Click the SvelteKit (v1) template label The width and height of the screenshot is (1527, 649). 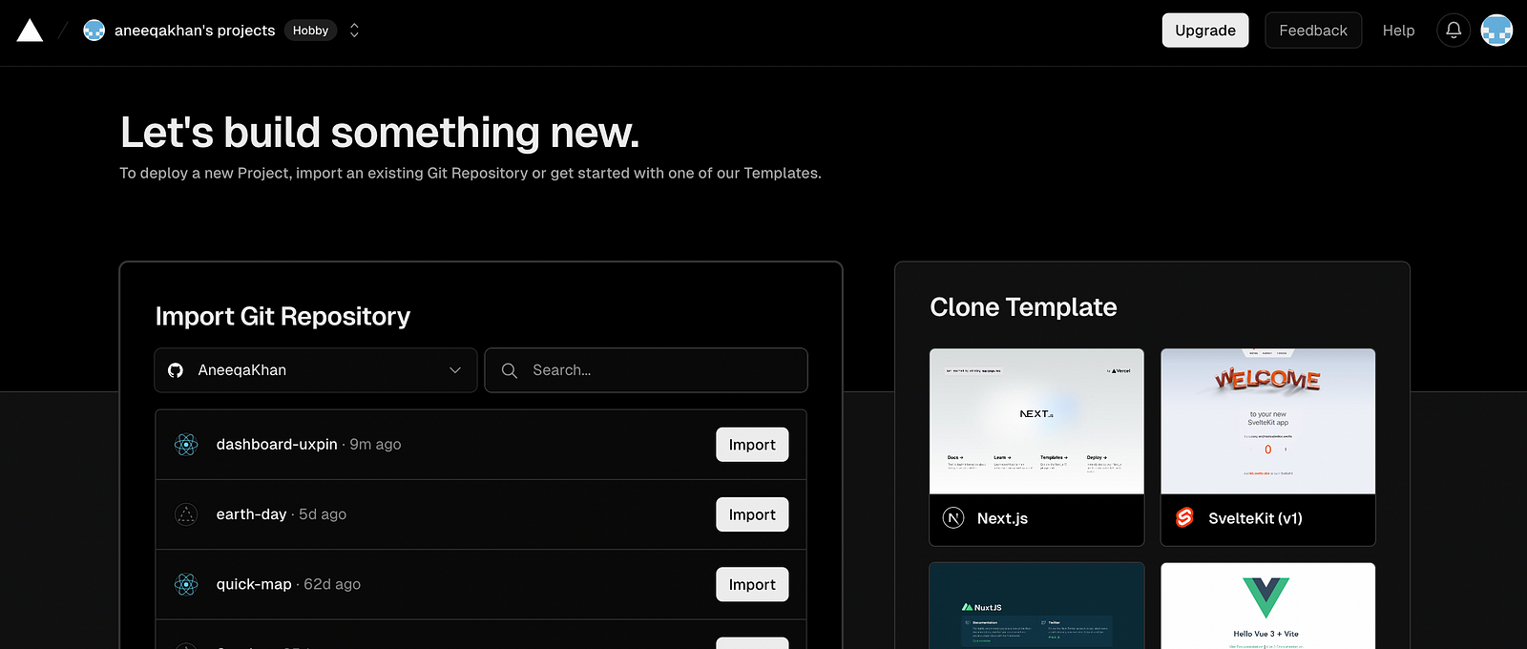1255,518
